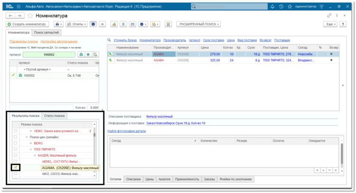
Task: Click the Создать номенклатуру button
Action: pos(27,24)
